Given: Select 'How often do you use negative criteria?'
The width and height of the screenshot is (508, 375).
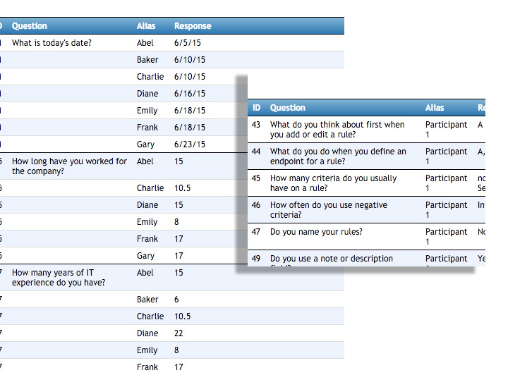Looking at the screenshot, I should [329, 209].
